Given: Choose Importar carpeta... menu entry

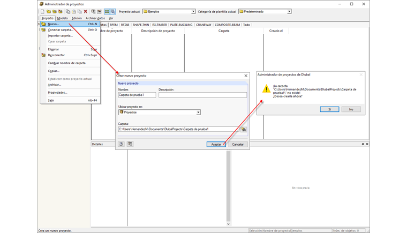Looking at the screenshot, I should [70, 35].
